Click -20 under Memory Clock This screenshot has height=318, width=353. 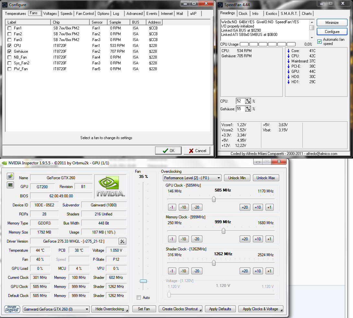pyautogui.click(x=197, y=239)
